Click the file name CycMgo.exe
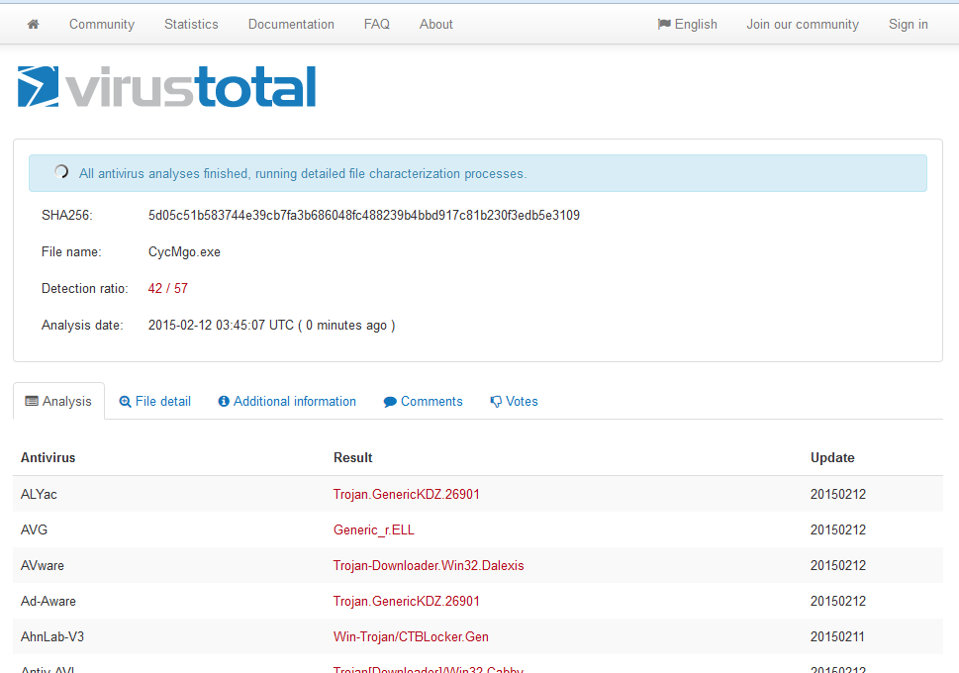 [184, 252]
